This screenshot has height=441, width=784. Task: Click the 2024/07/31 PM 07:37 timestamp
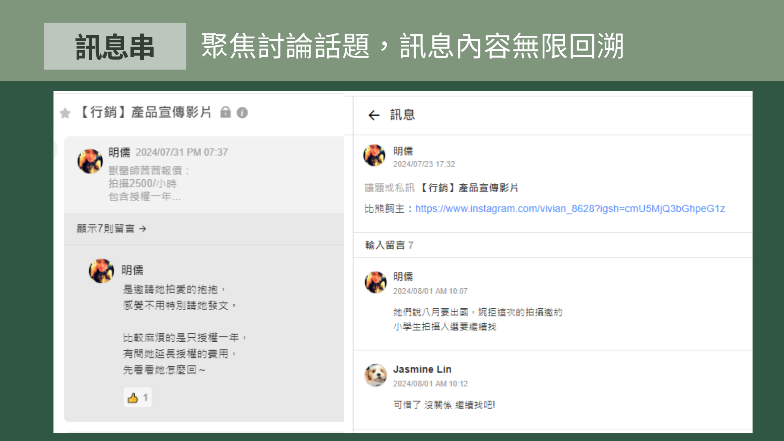pyautogui.click(x=181, y=152)
